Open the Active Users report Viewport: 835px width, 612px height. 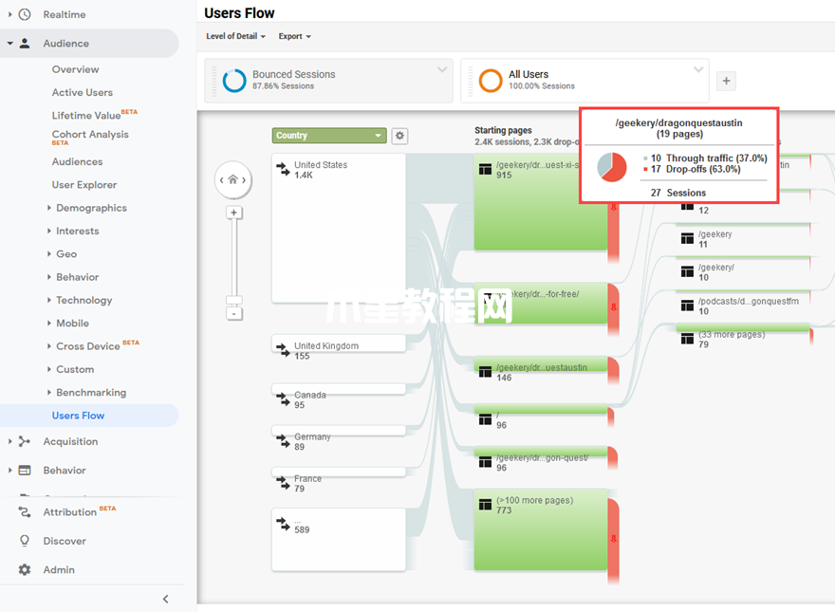point(83,92)
